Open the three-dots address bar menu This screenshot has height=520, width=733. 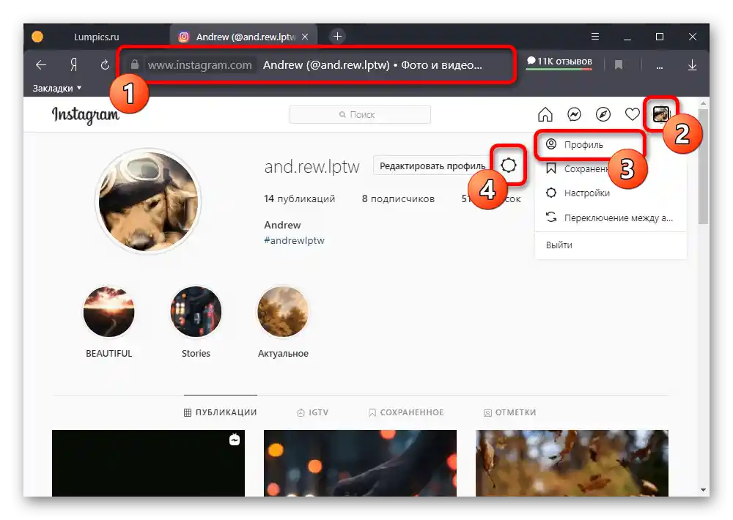[660, 66]
